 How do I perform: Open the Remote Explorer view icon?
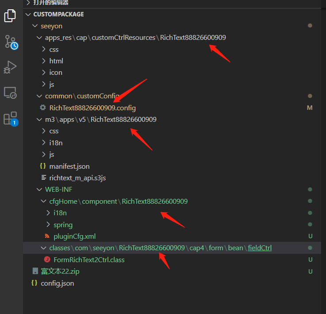tap(10, 93)
